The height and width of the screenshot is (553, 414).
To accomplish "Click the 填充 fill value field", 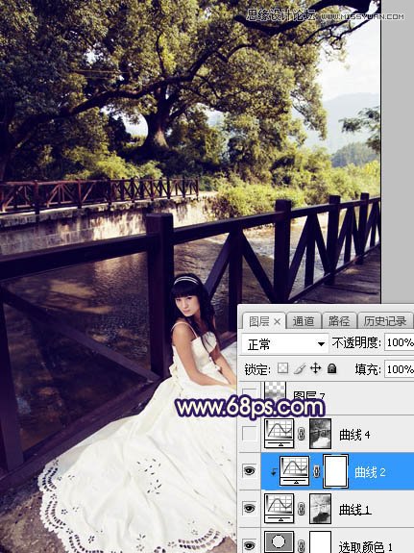I will tap(400, 369).
